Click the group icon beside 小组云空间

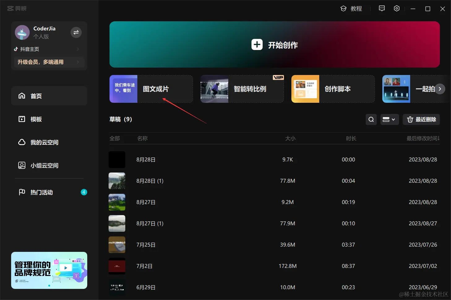click(22, 165)
